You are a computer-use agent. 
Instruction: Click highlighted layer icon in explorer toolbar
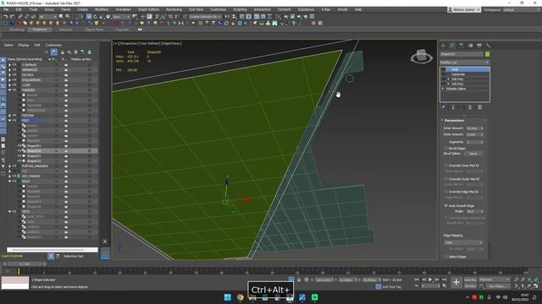54,52
